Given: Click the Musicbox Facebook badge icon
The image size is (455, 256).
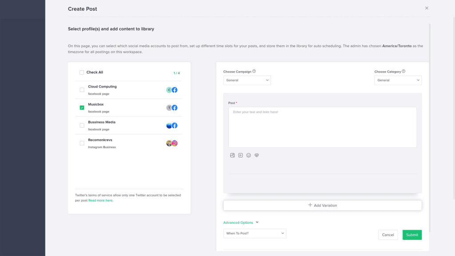Looking at the screenshot, I should pos(174,108).
